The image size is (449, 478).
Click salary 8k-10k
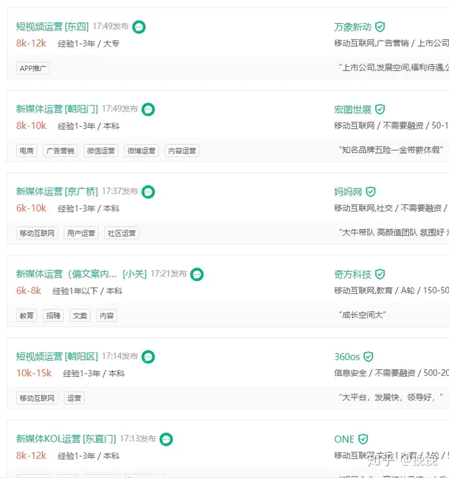click(x=31, y=125)
